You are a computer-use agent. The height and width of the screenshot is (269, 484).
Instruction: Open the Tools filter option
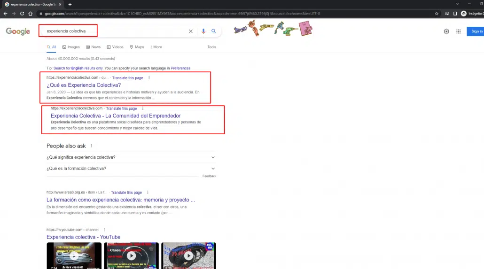(x=212, y=47)
